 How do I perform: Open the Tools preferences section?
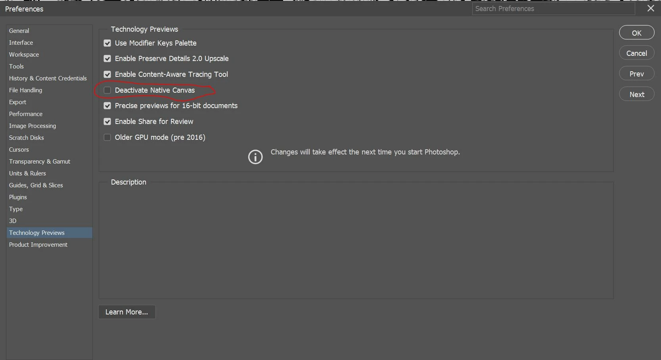tap(49, 66)
